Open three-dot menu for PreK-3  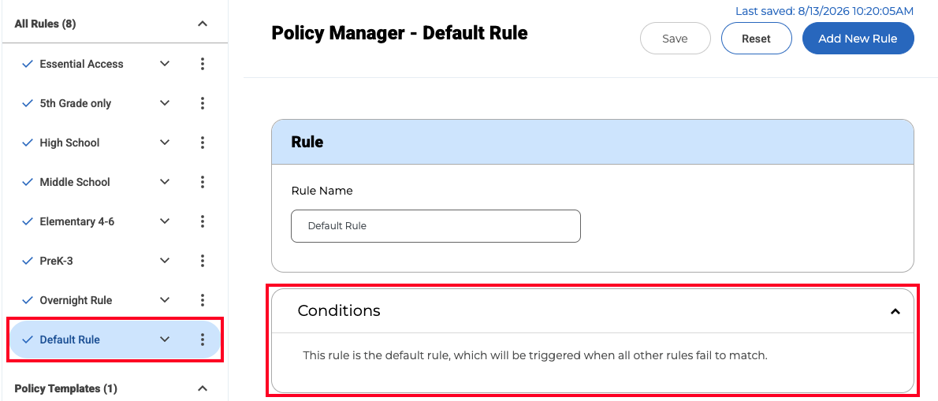pyautogui.click(x=203, y=261)
